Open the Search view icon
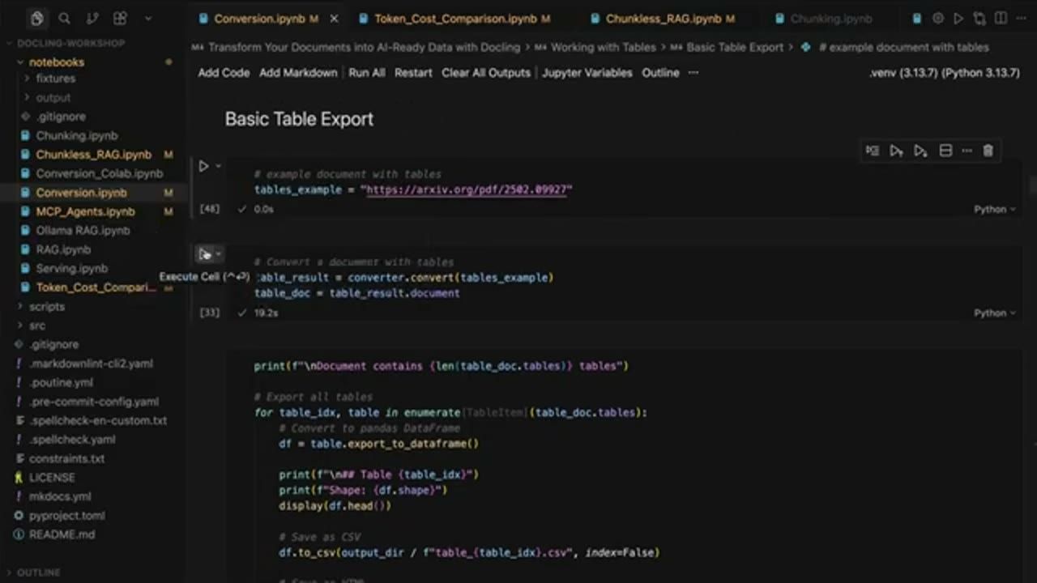 tap(65, 18)
